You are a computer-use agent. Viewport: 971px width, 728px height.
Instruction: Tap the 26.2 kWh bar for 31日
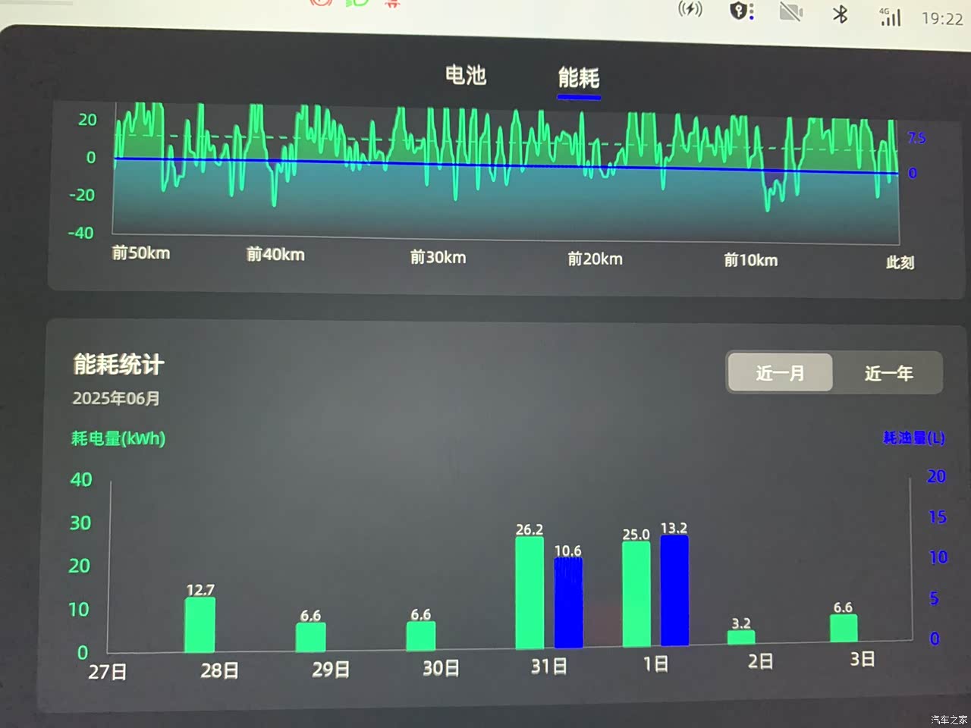point(529,593)
